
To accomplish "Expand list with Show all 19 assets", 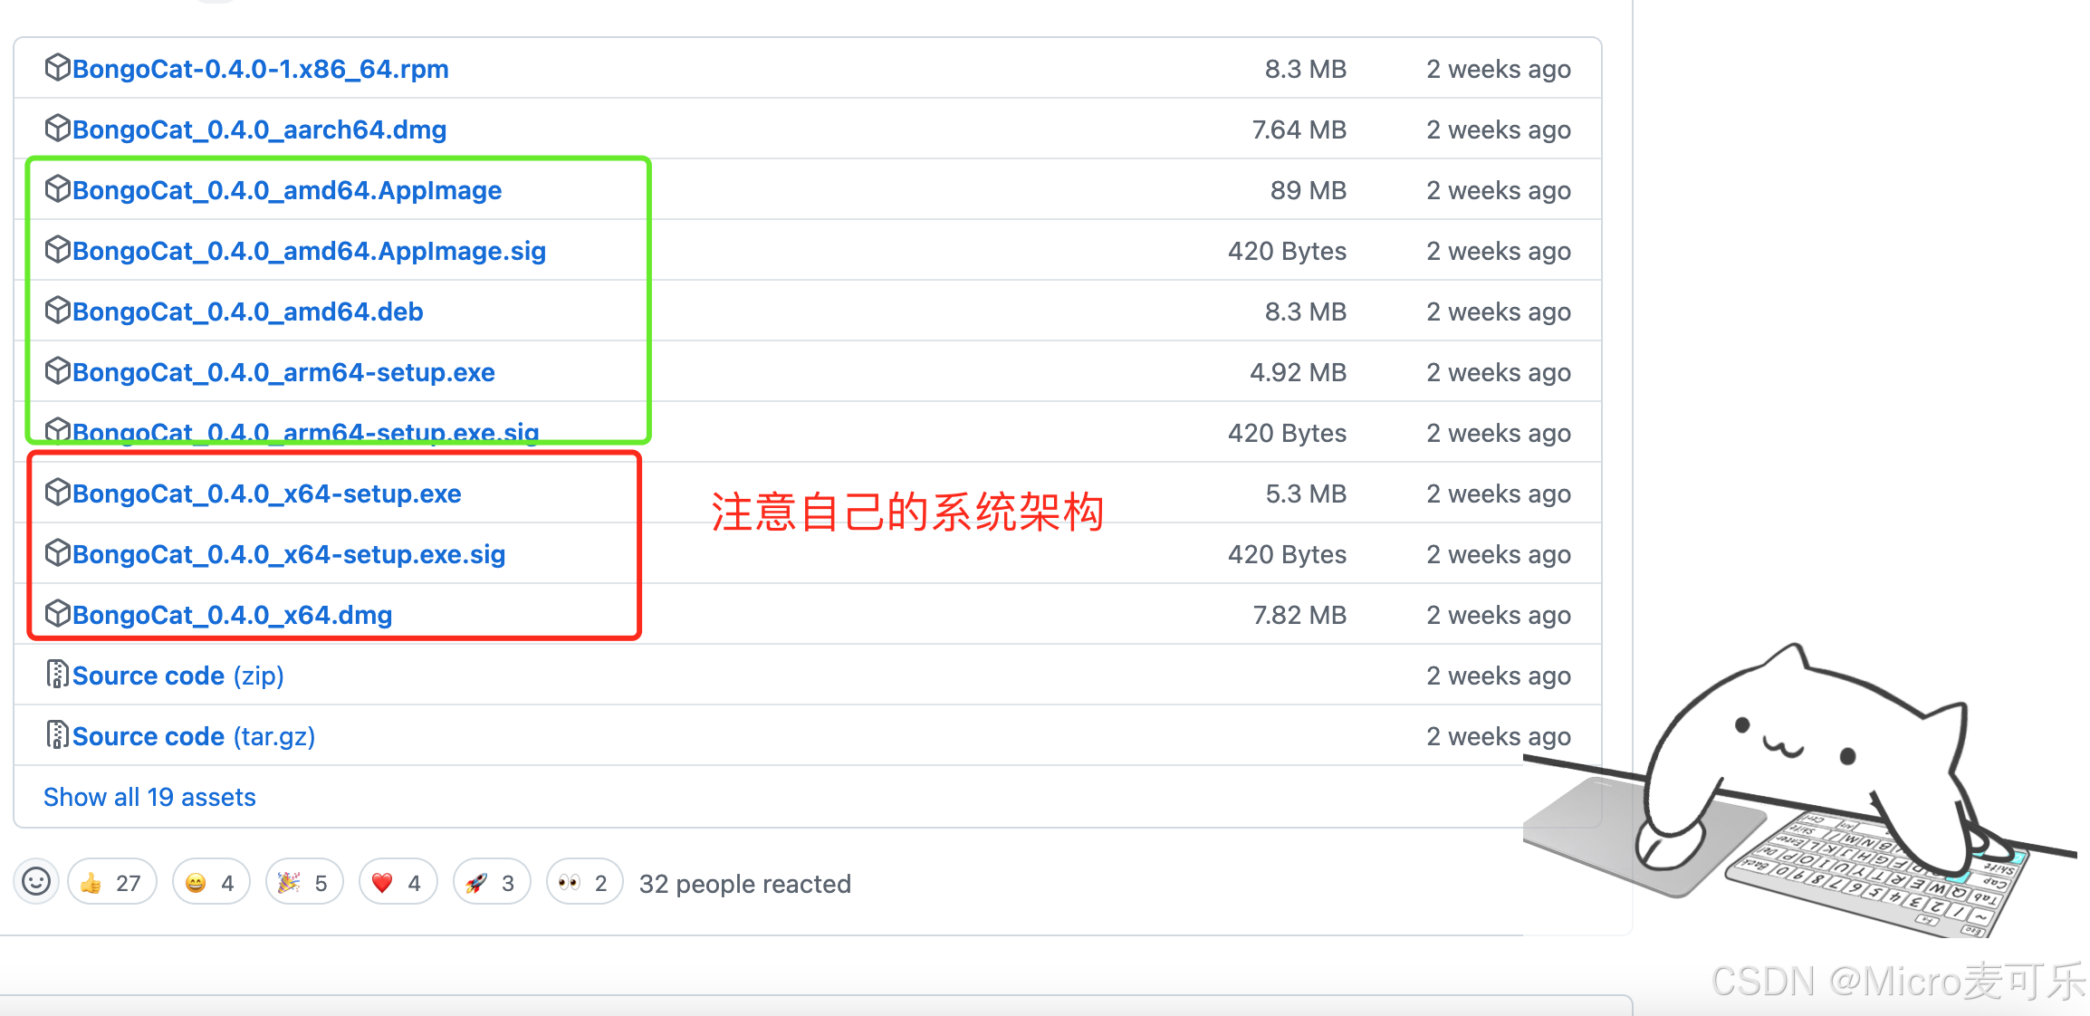I will click(149, 797).
